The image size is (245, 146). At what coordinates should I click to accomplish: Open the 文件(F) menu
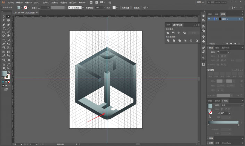coord(11,2)
